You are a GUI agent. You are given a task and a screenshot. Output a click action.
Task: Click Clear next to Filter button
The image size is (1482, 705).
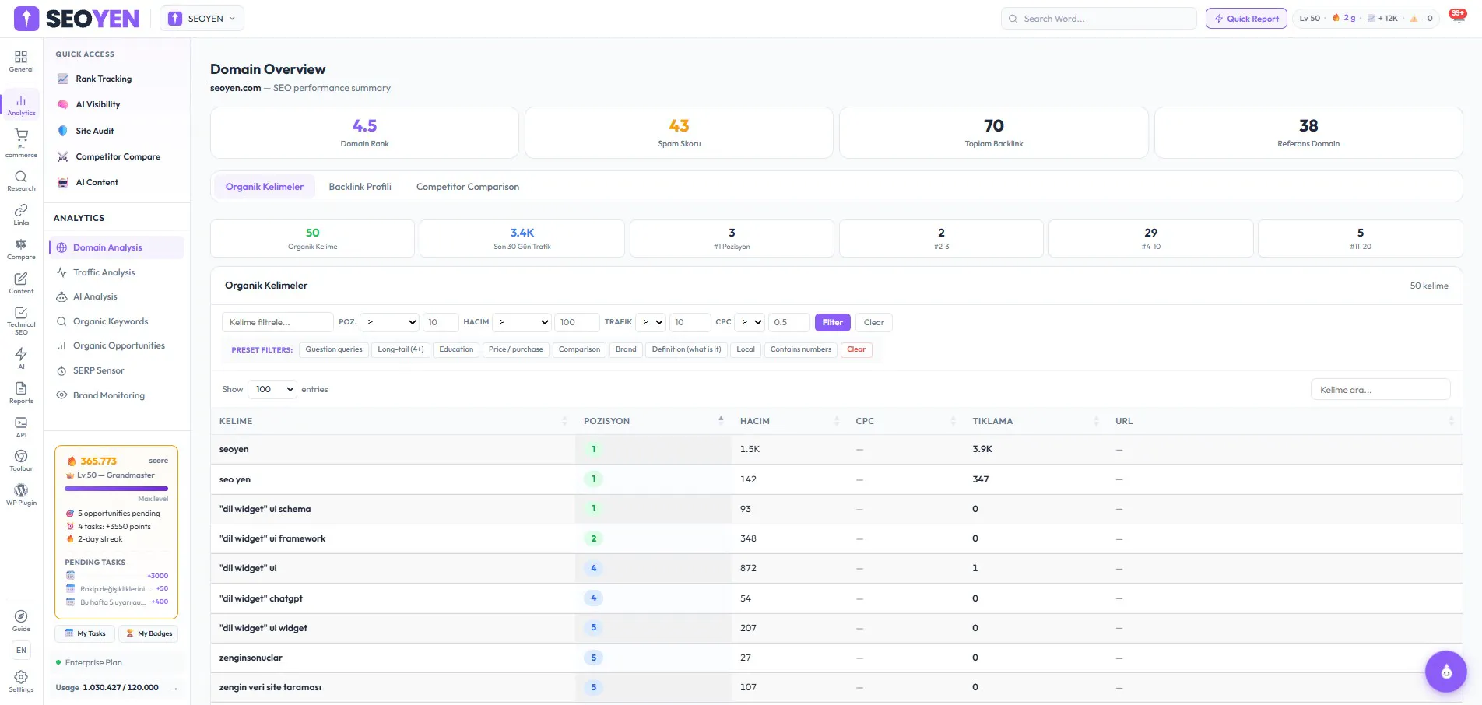click(874, 322)
